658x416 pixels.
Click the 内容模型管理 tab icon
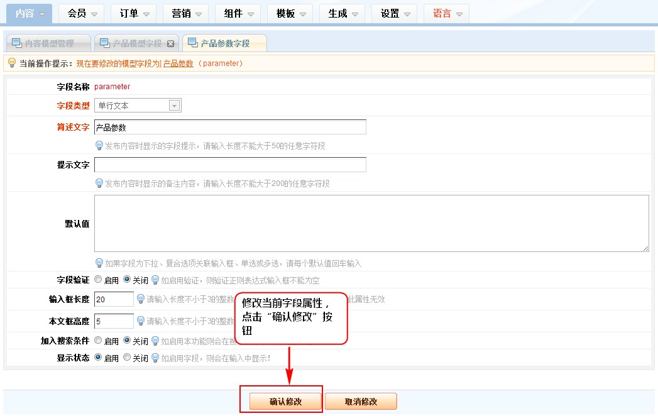coord(16,43)
